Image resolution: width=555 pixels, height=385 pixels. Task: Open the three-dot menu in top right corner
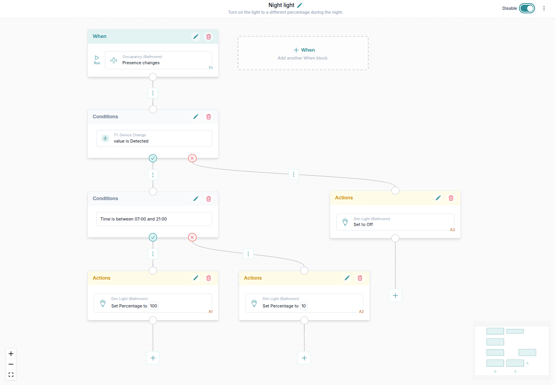click(544, 8)
